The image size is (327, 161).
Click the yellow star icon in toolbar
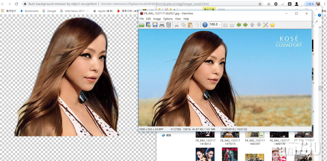pos(272,25)
